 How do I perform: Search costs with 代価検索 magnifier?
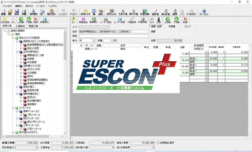click(x=132, y=21)
